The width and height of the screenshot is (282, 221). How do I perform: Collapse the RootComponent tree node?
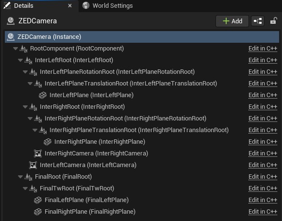point(16,49)
